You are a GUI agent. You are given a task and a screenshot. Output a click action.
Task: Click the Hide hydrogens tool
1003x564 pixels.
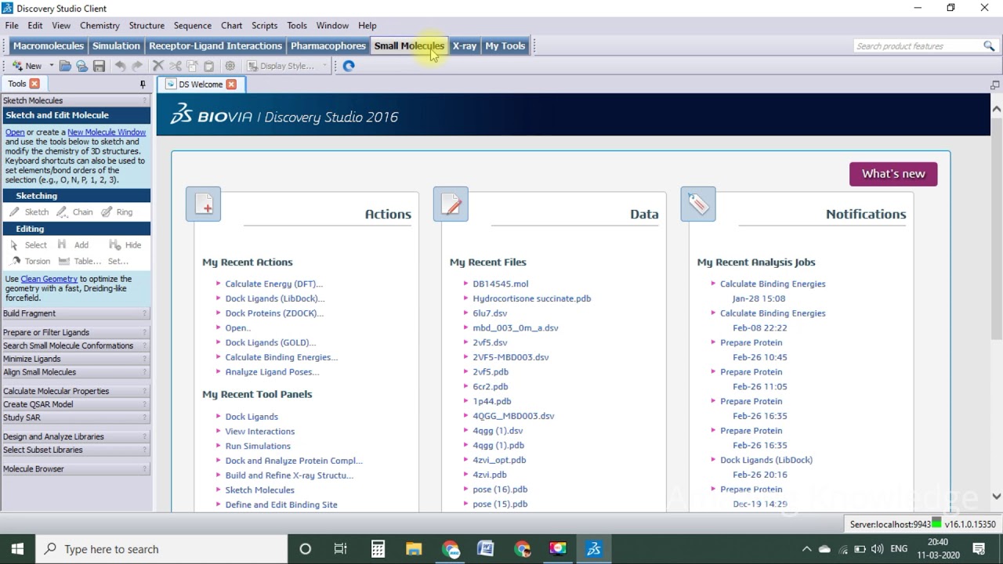[125, 245]
